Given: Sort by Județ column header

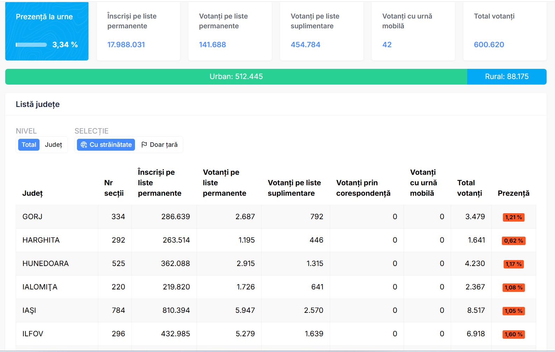Looking at the screenshot, I should [x=33, y=193].
